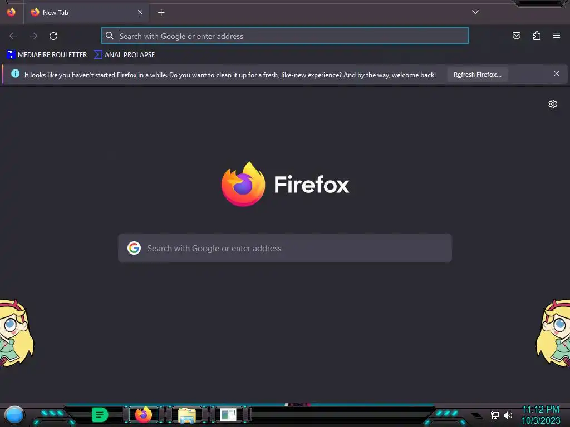570x427 pixels.
Task: Open MEDIAFIRE ROULETTER bookmark
Action: 47,55
